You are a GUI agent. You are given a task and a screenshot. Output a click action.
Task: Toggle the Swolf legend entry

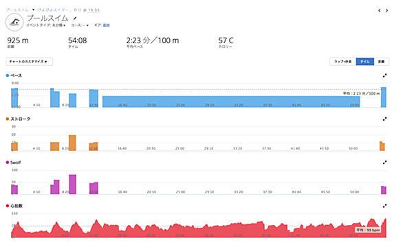point(13,163)
